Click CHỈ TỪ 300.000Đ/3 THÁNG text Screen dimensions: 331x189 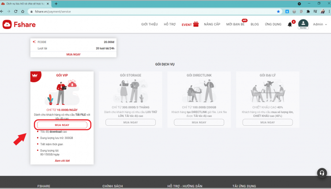tap(131, 107)
